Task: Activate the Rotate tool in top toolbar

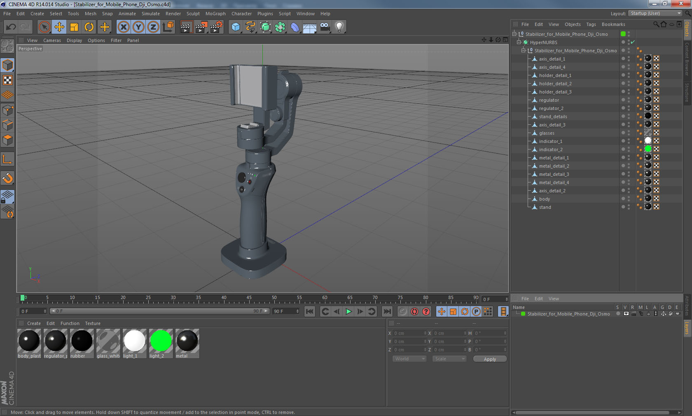Action: click(x=89, y=27)
